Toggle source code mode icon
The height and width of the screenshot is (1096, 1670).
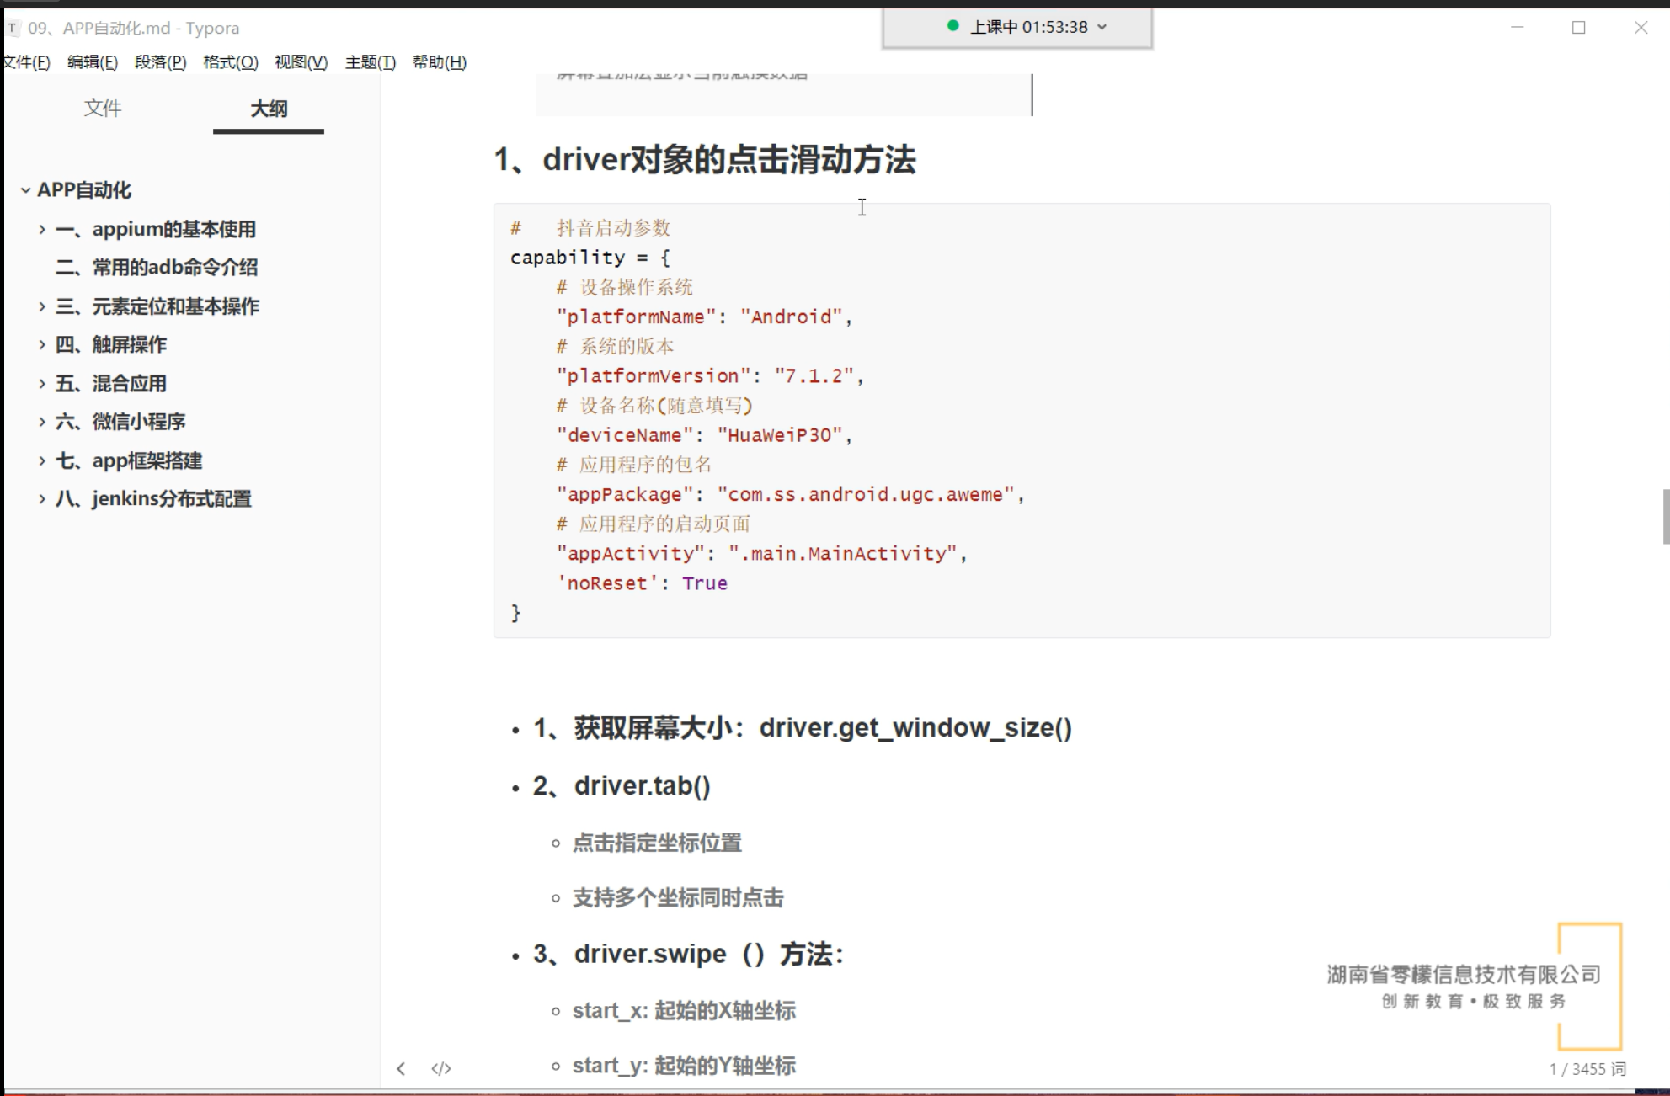point(440,1068)
